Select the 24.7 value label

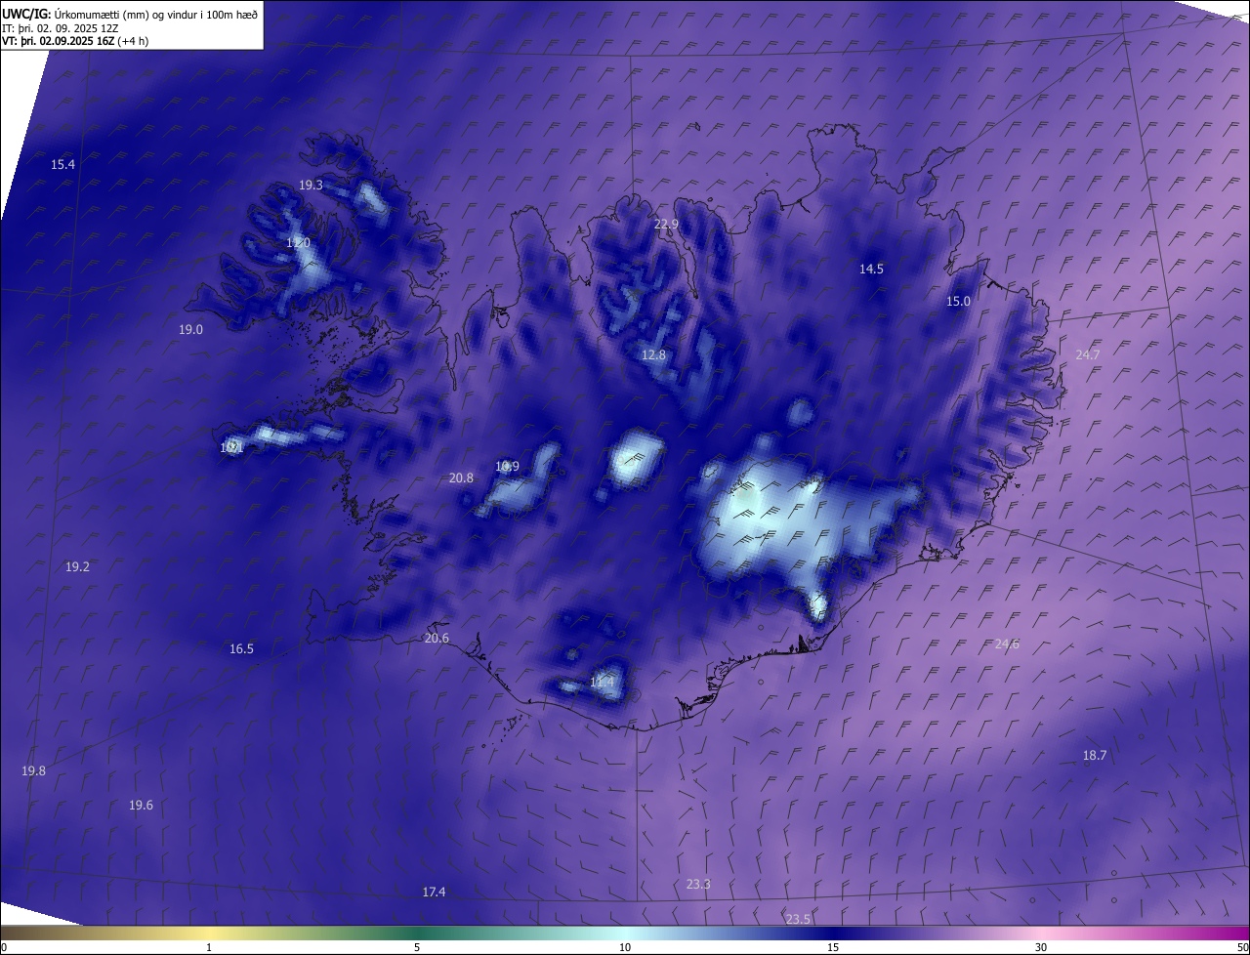coord(1087,354)
